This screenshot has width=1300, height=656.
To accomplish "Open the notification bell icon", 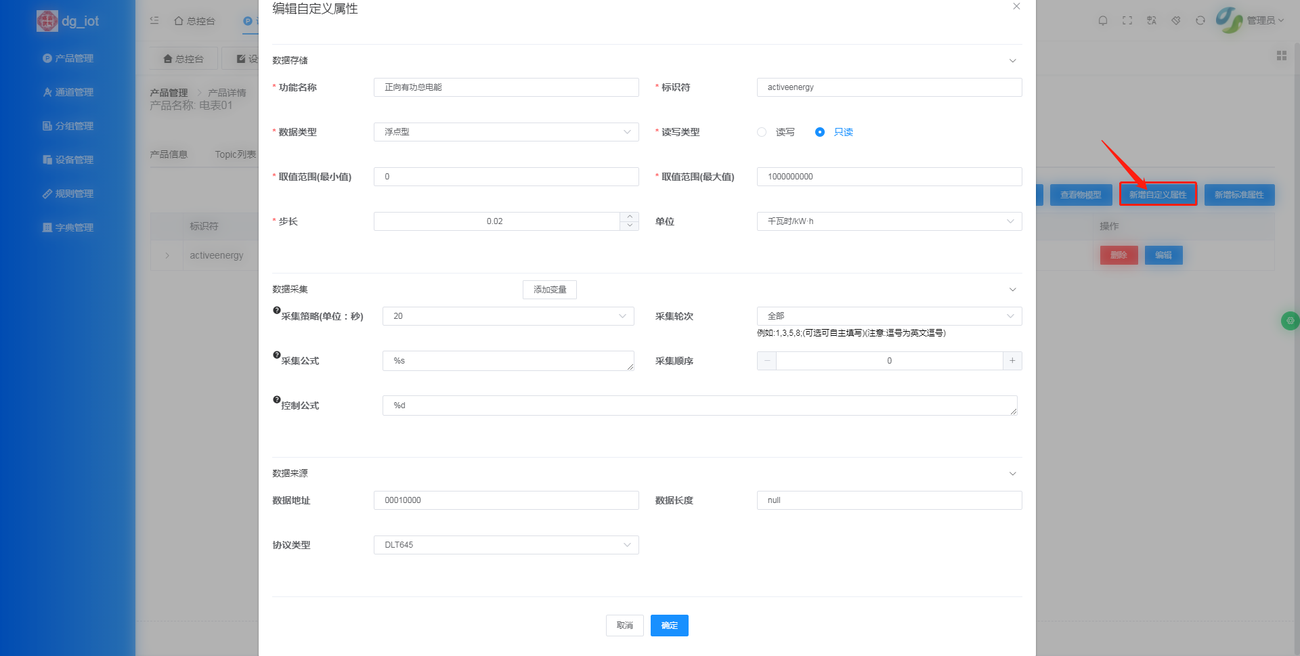I will 1102,20.
